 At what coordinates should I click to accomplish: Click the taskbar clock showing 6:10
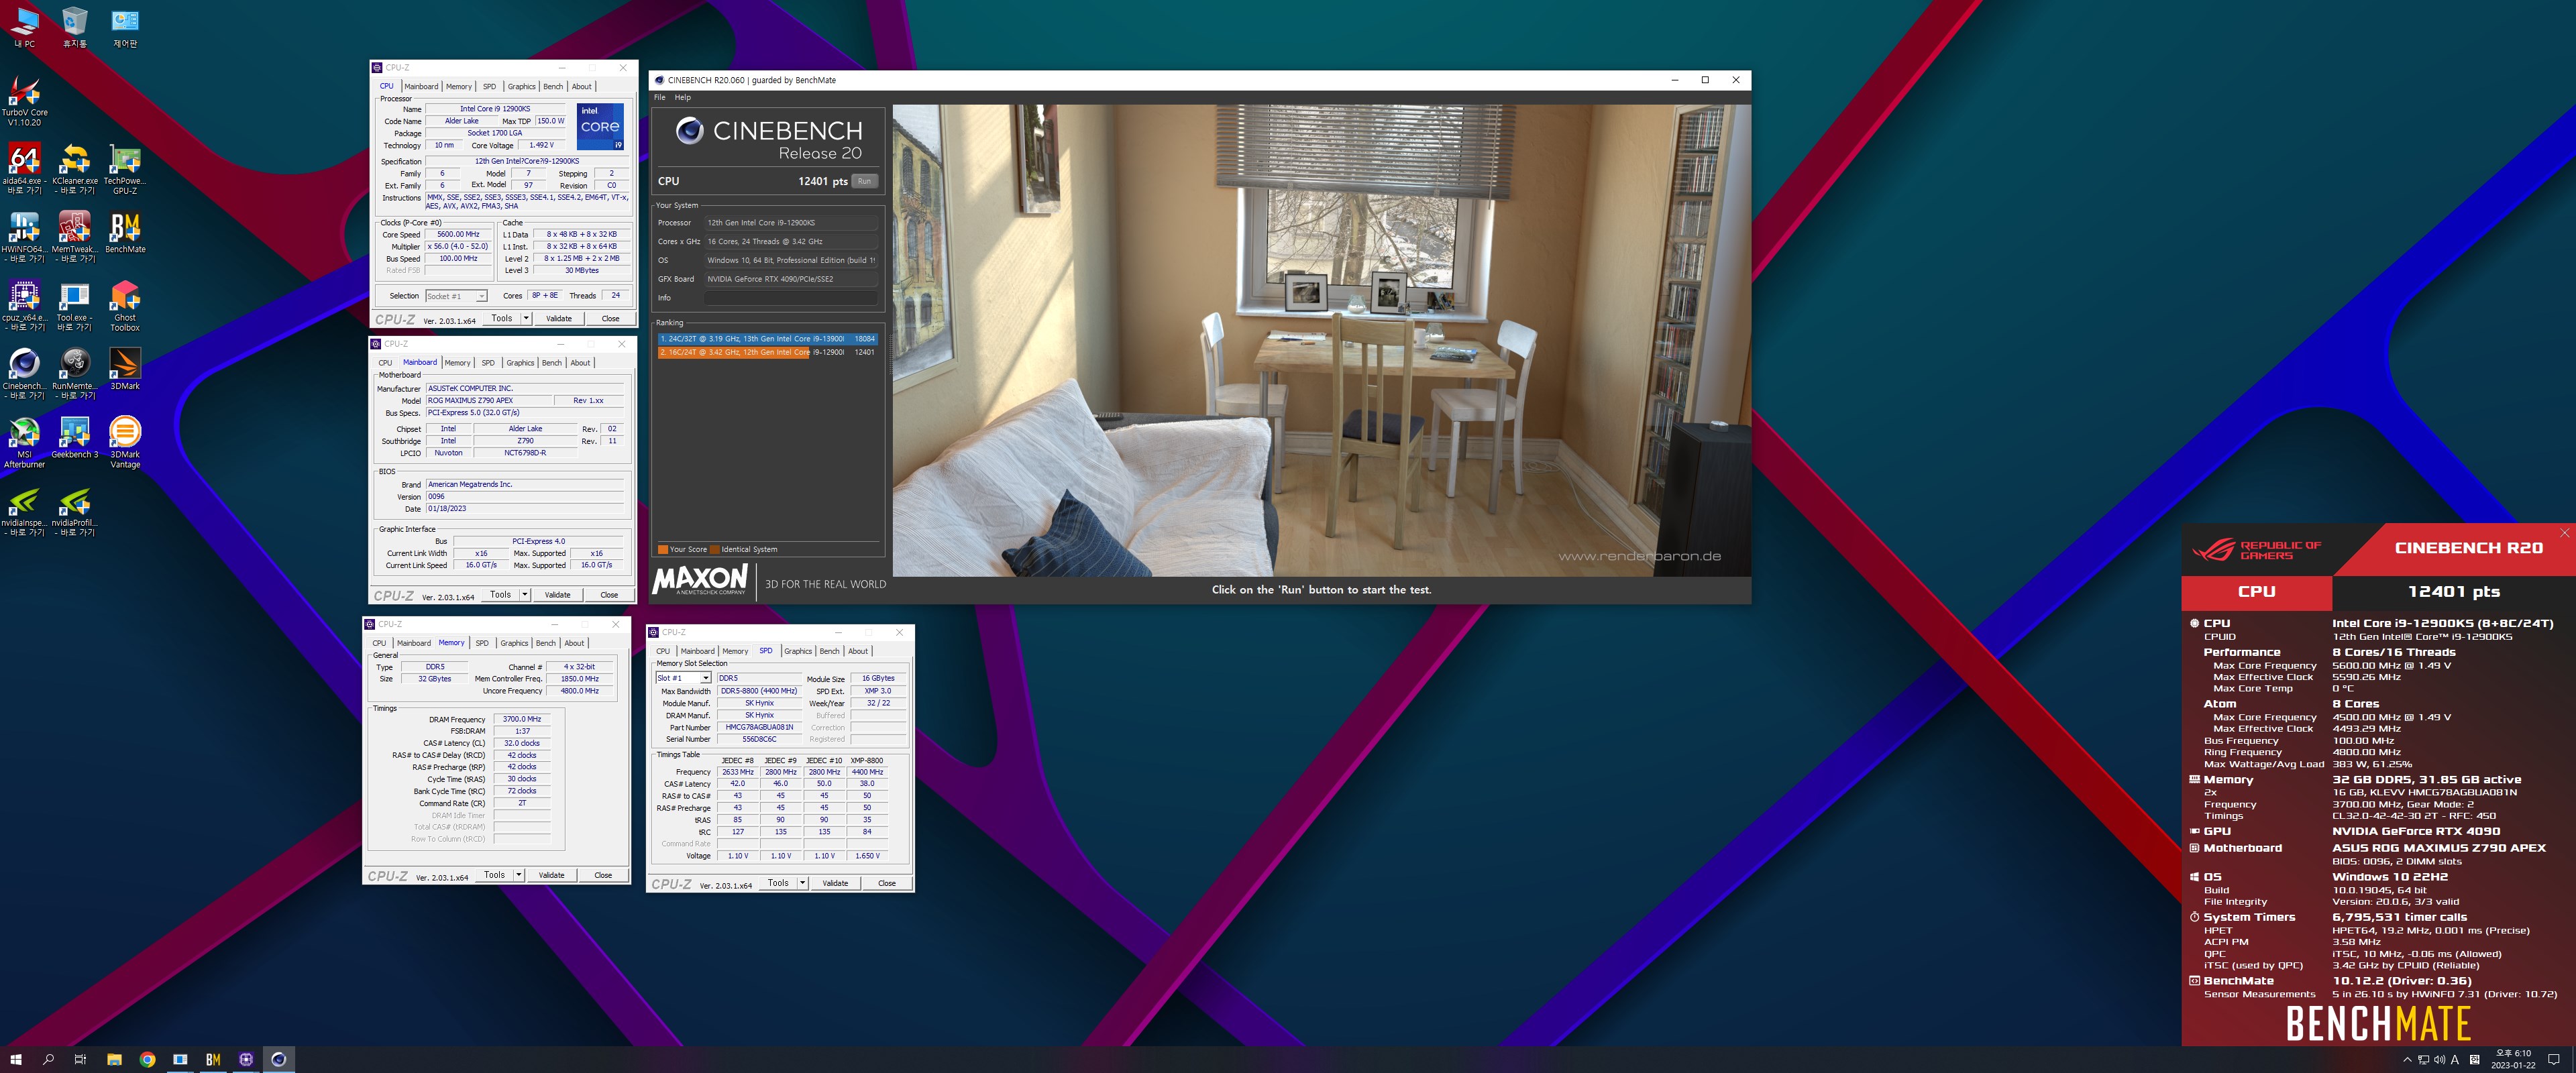[2513, 1059]
